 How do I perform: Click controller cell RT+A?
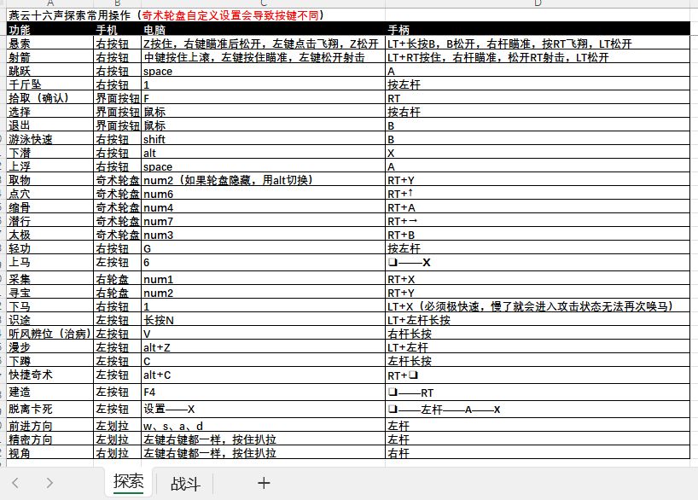538,207
